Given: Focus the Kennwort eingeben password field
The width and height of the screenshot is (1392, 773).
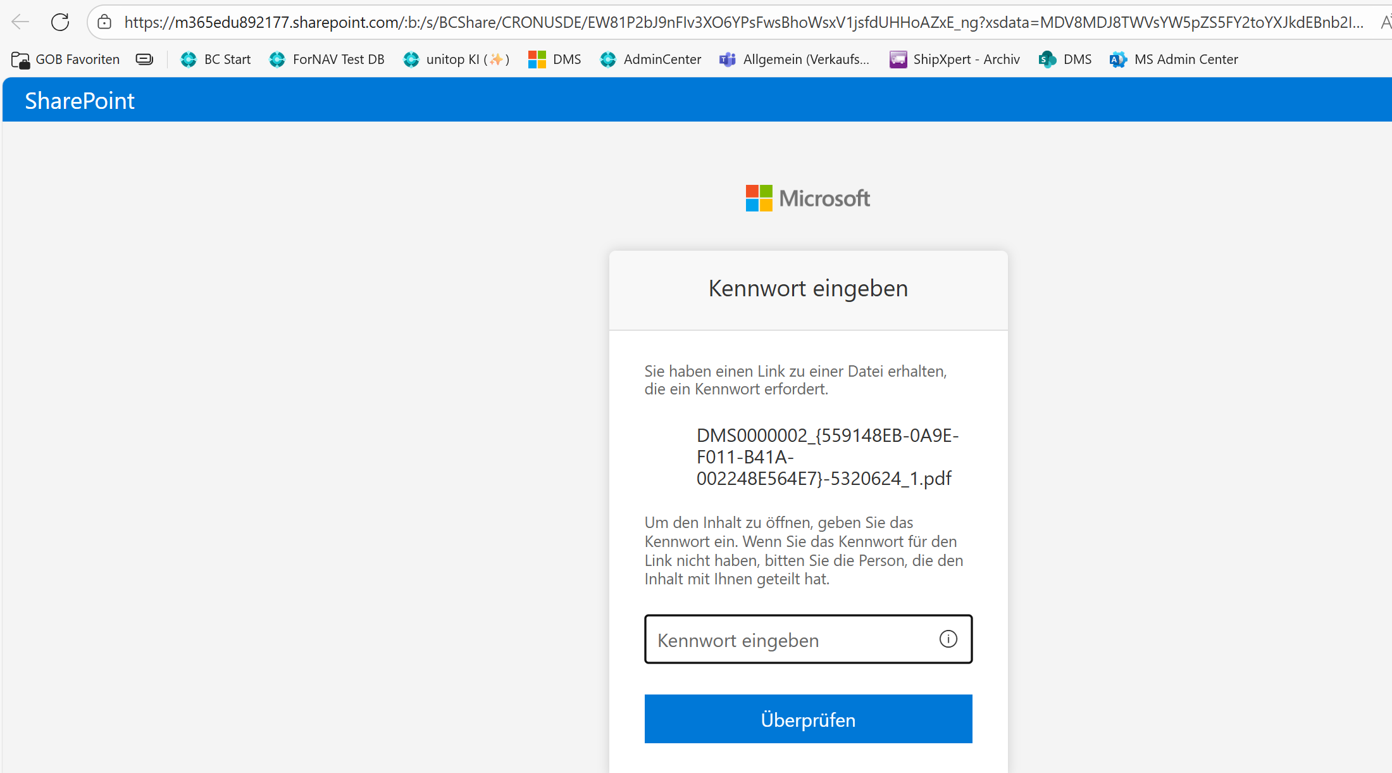Looking at the screenshot, I should point(791,639).
